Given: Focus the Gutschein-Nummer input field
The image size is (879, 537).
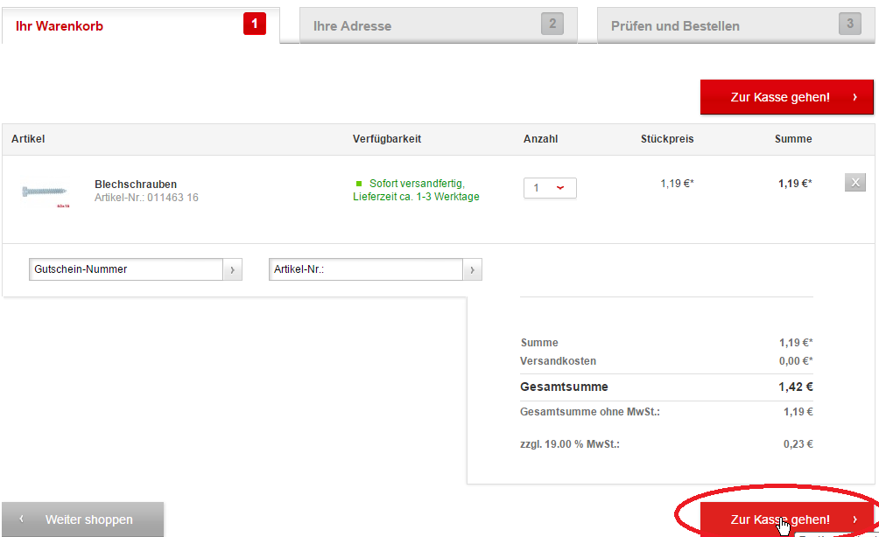Looking at the screenshot, I should (126, 269).
